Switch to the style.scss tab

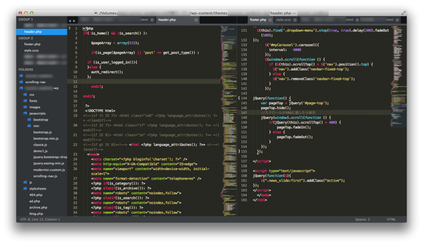coord(283,19)
